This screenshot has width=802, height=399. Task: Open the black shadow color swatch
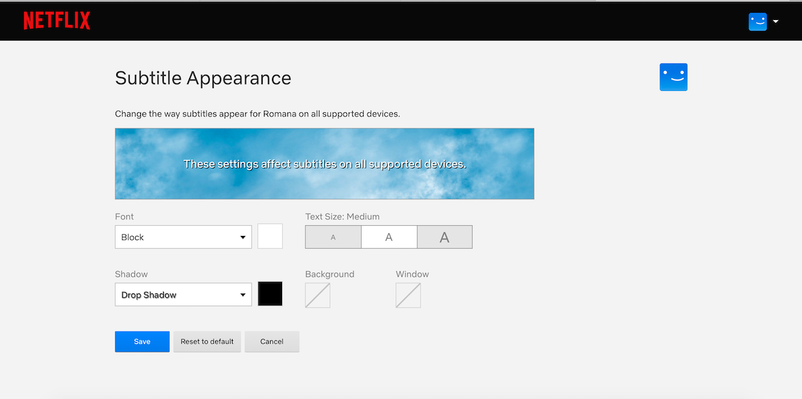[270, 294]
